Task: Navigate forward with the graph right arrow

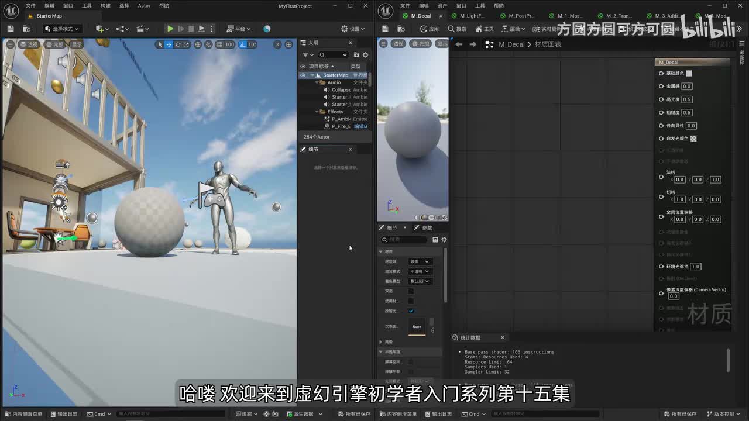Action: (x=473, y=44)
